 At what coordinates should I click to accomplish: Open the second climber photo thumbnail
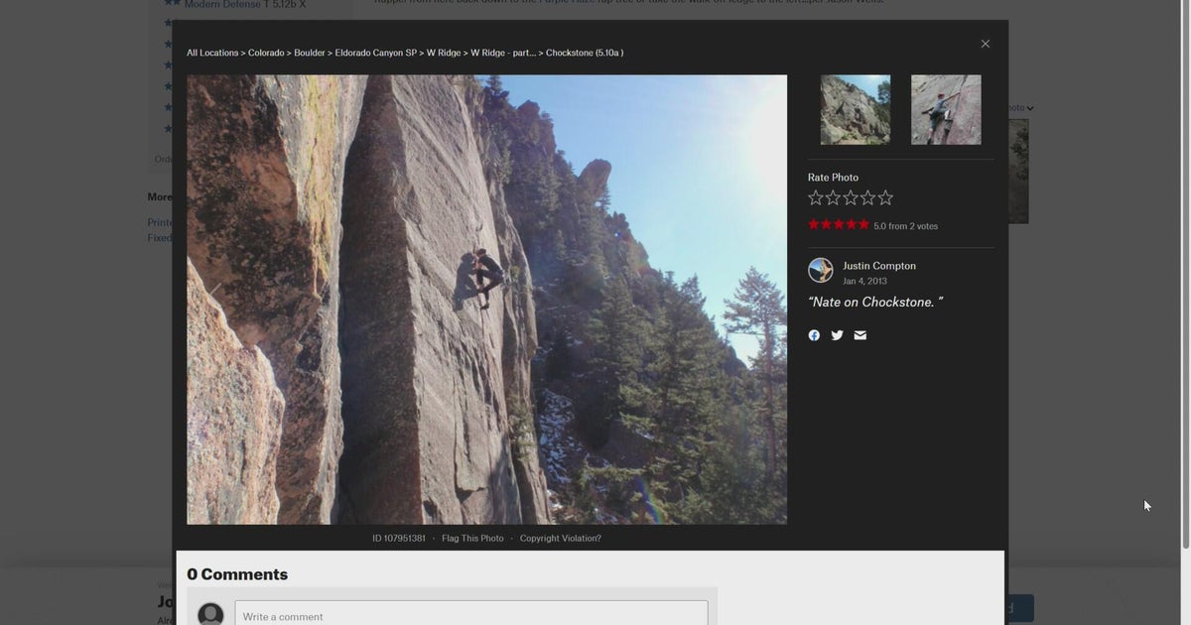click(945, 109)
